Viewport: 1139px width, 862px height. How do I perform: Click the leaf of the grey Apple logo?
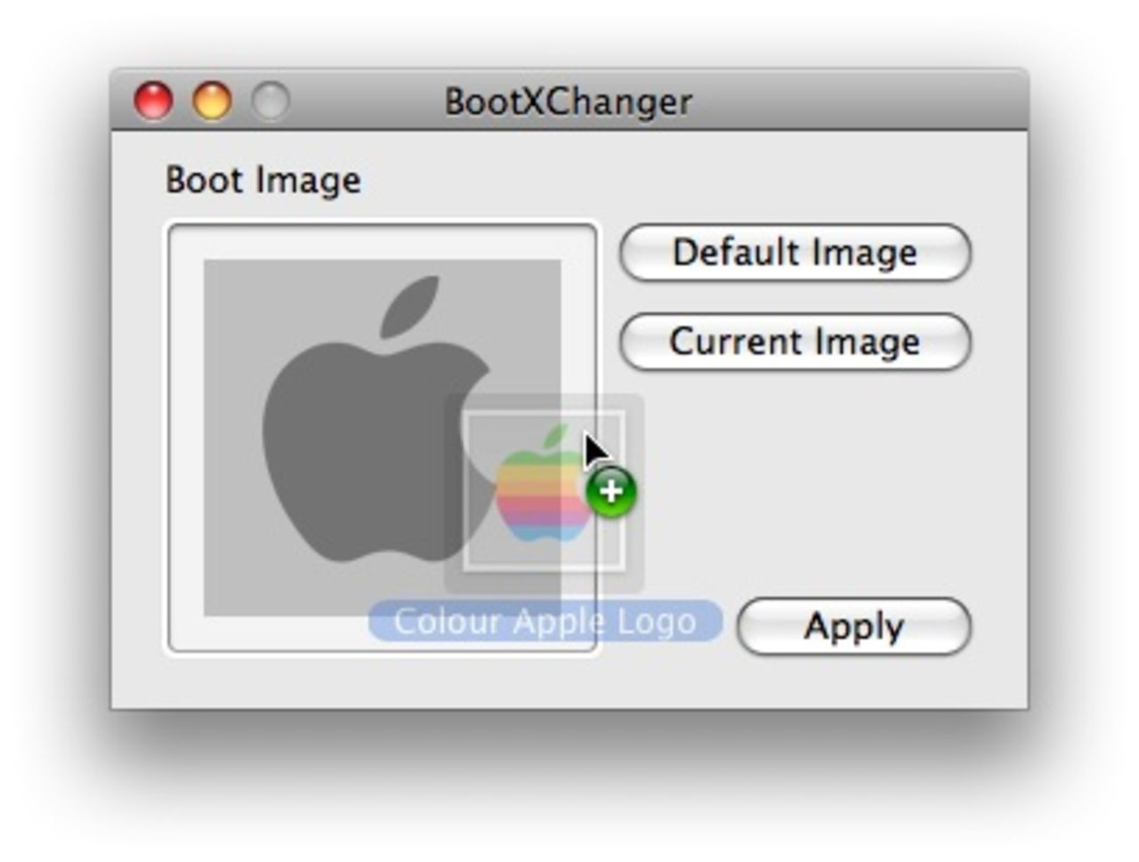click(410, 306)
